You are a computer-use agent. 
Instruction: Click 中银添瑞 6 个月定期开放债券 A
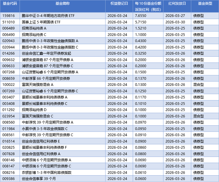(47, 160)
